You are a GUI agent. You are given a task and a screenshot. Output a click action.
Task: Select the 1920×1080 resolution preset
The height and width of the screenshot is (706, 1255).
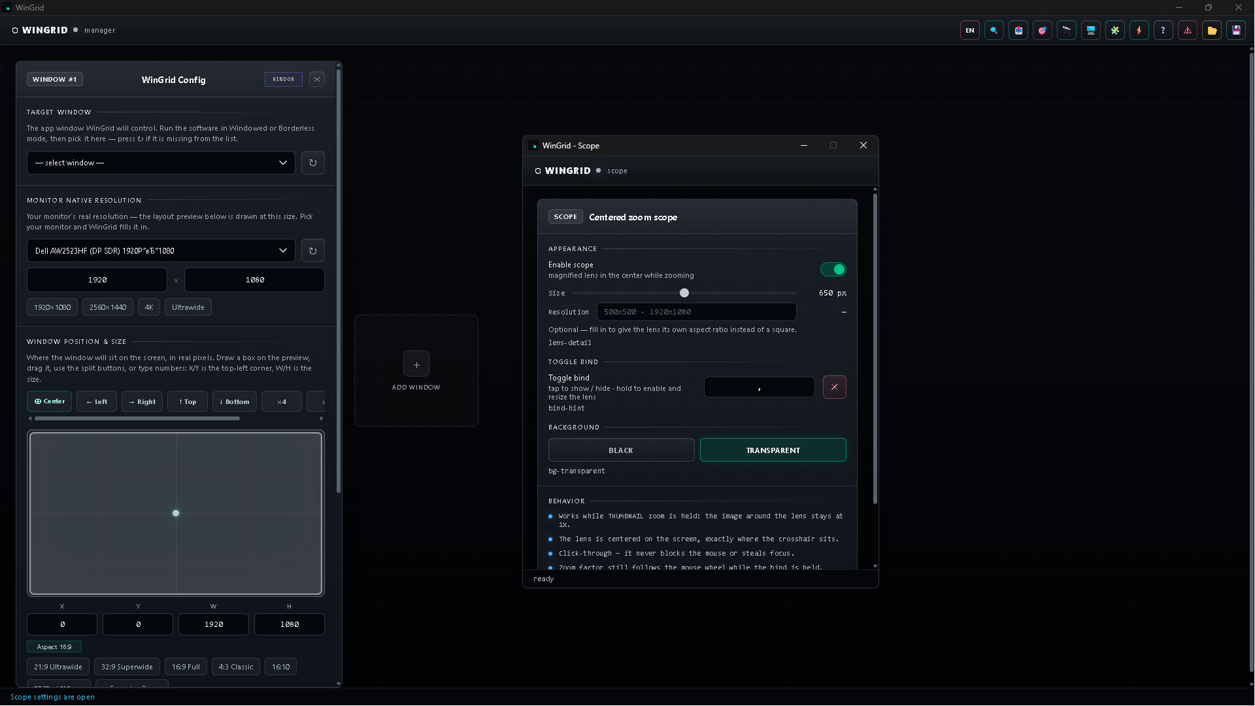(x=52, y=307)
